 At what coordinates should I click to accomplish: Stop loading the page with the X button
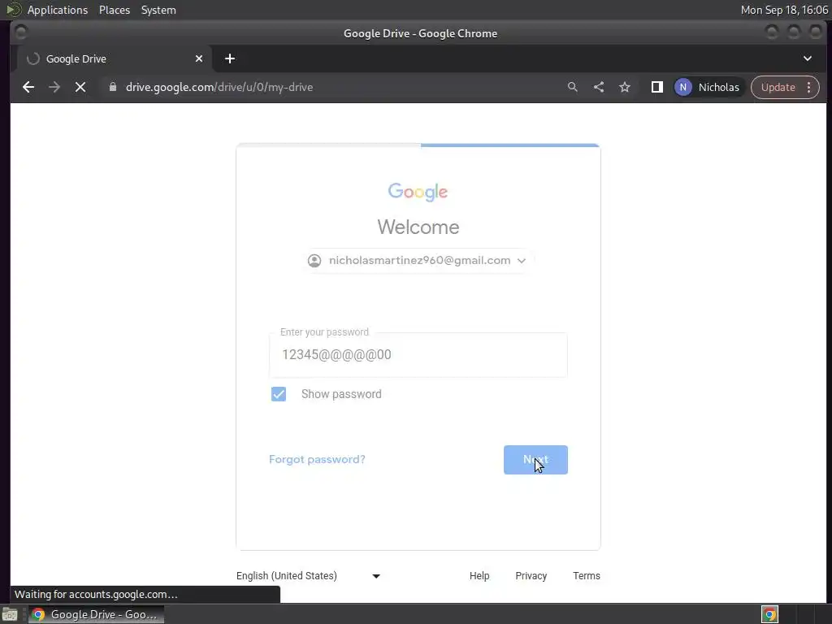click(80, 87)
